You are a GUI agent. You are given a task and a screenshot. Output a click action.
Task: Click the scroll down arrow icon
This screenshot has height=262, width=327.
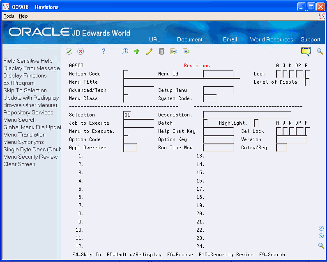tap(321, 236)
